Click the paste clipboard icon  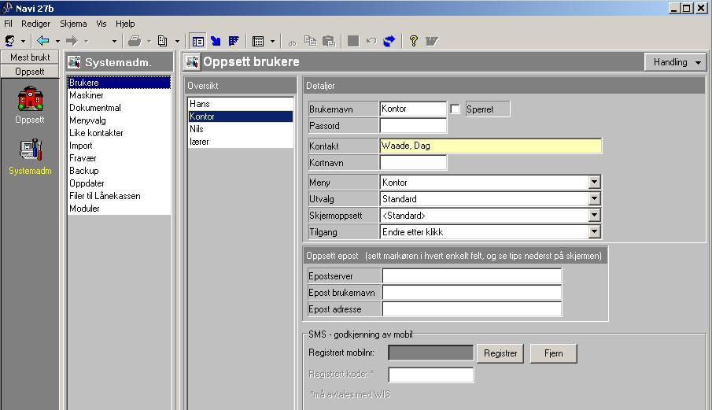click(x=329, y=41)
